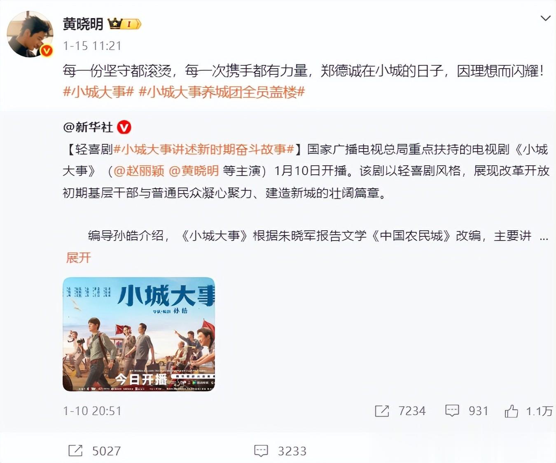The width and height of the screenshot is (556, 463).
Task: Share this post via 5027 icon
Action: pyautogui.click(x=75, y=451)
